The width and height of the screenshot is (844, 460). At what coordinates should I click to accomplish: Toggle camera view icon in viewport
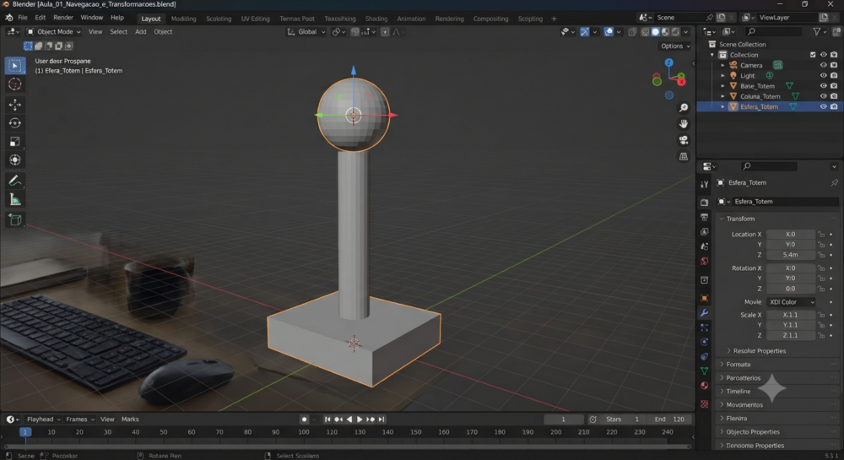[684, 140]
